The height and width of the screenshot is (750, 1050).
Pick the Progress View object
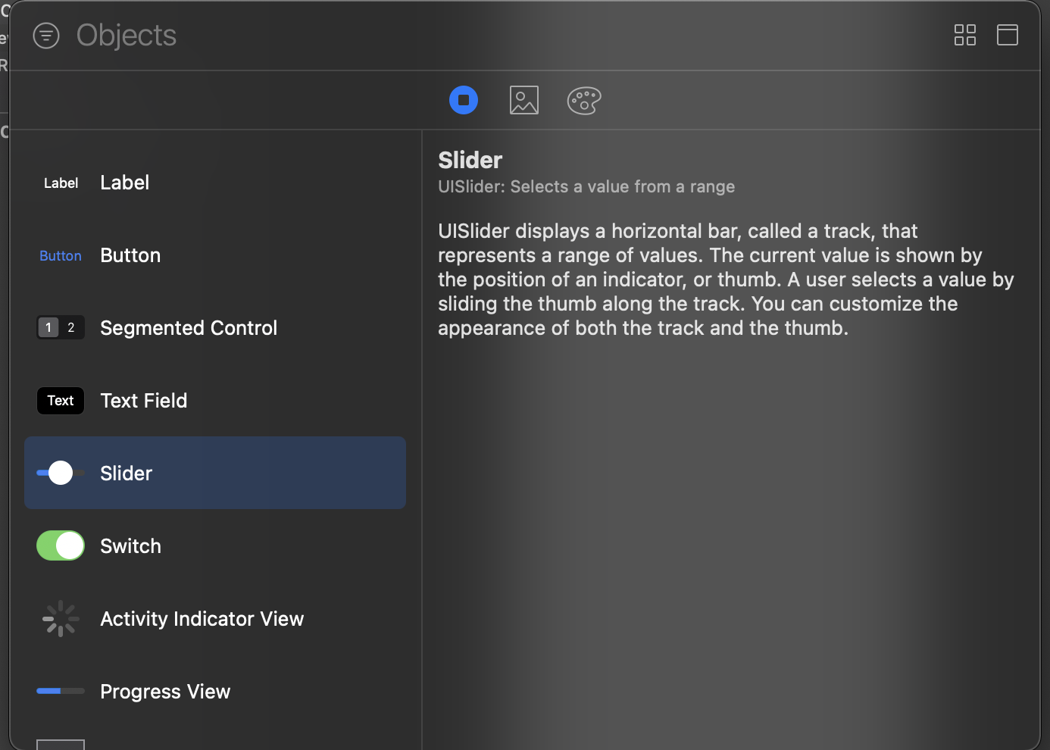pos(215,692)
